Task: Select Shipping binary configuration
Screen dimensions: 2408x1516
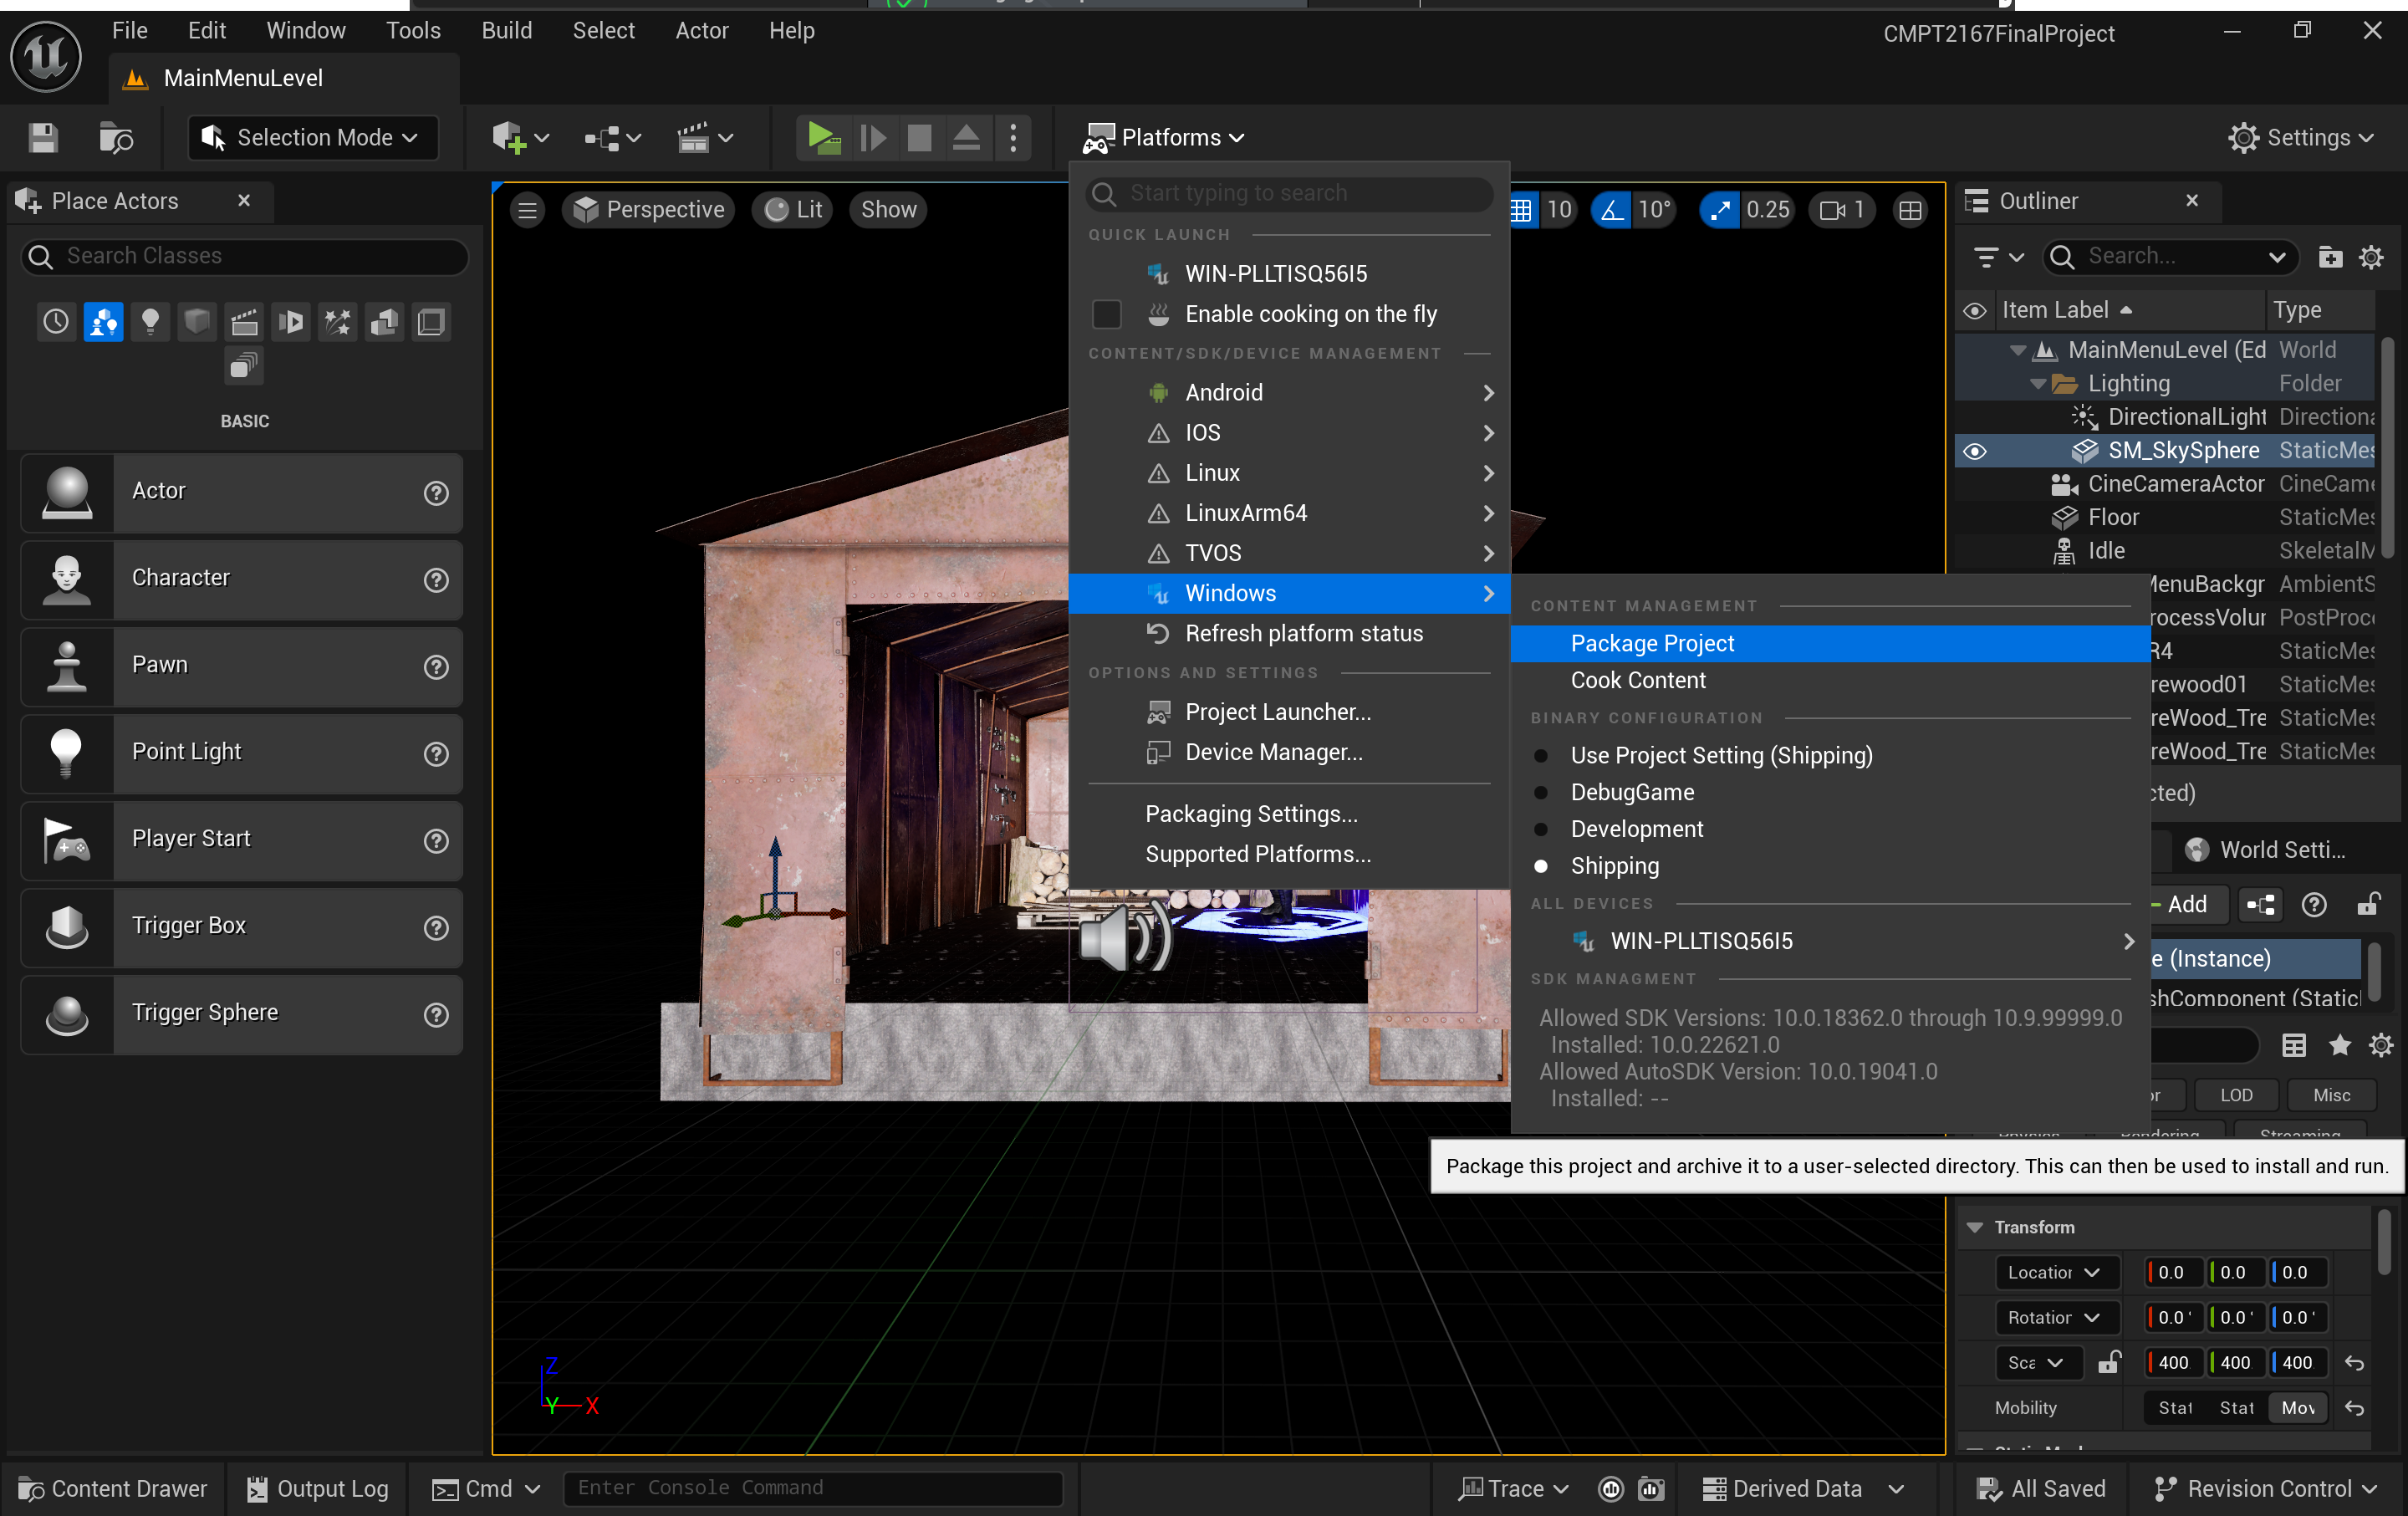Action: point(1614,866)
